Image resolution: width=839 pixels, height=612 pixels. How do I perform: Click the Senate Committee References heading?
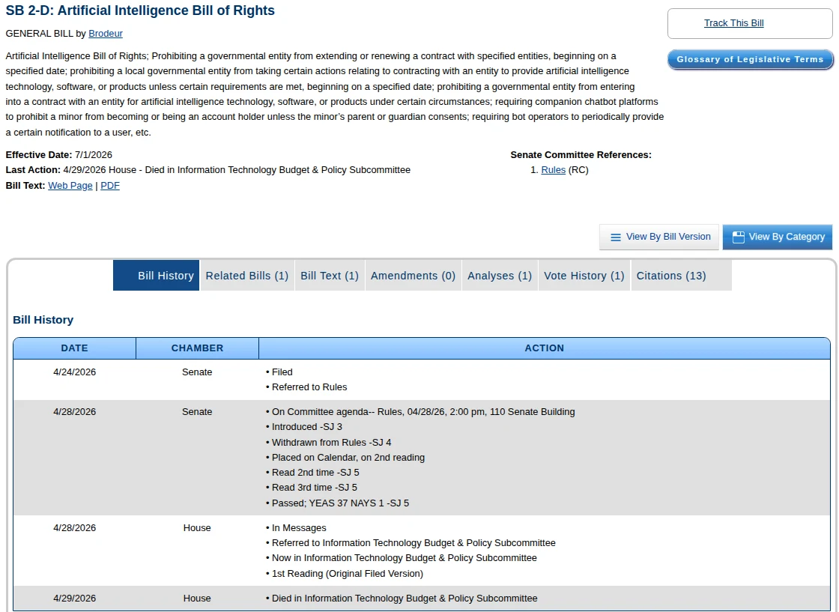581,155
